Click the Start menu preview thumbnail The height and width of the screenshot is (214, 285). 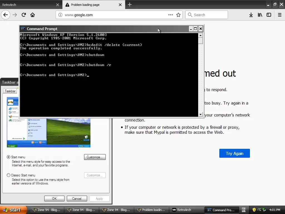click(x=48, y=133)
